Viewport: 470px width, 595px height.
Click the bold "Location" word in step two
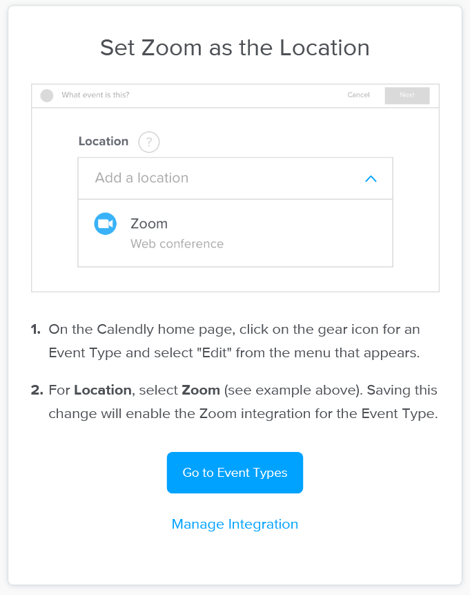click(103, 390)
